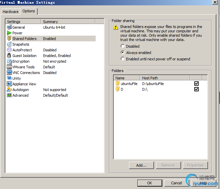
Task: Confirm with the OK button
Action: click(x=150, y=183)
